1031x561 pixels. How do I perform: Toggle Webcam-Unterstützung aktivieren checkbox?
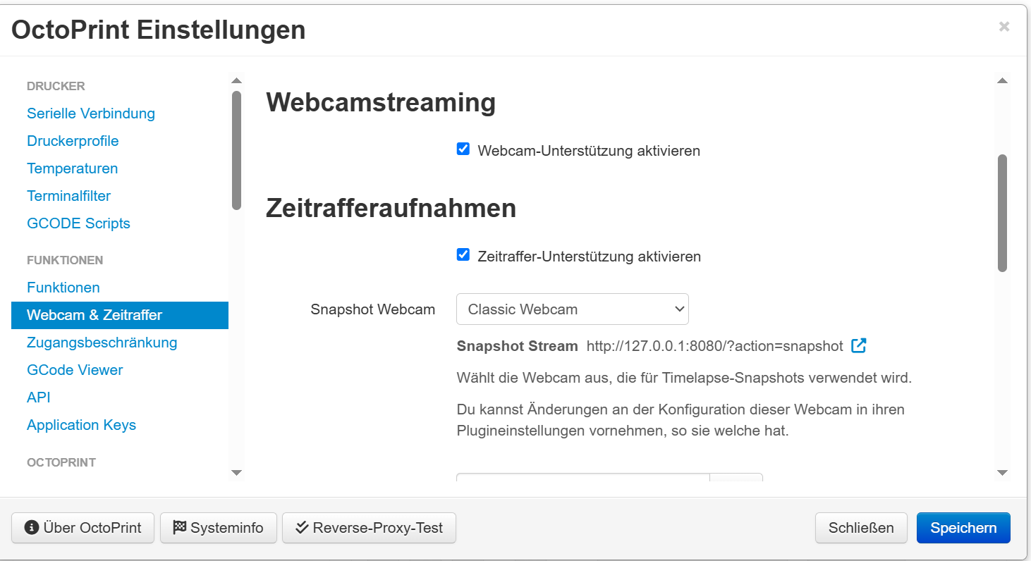tap(463, 149)
